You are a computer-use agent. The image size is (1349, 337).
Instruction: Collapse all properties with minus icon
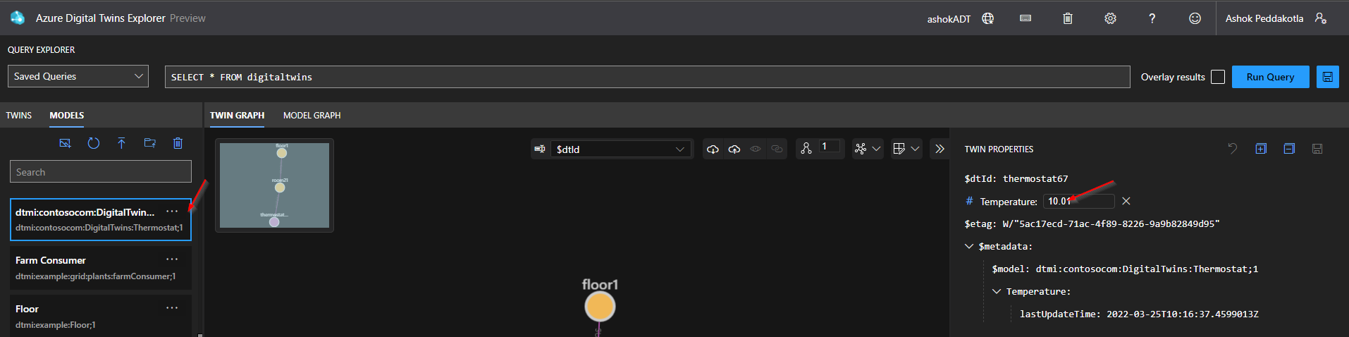point(1289,149)
